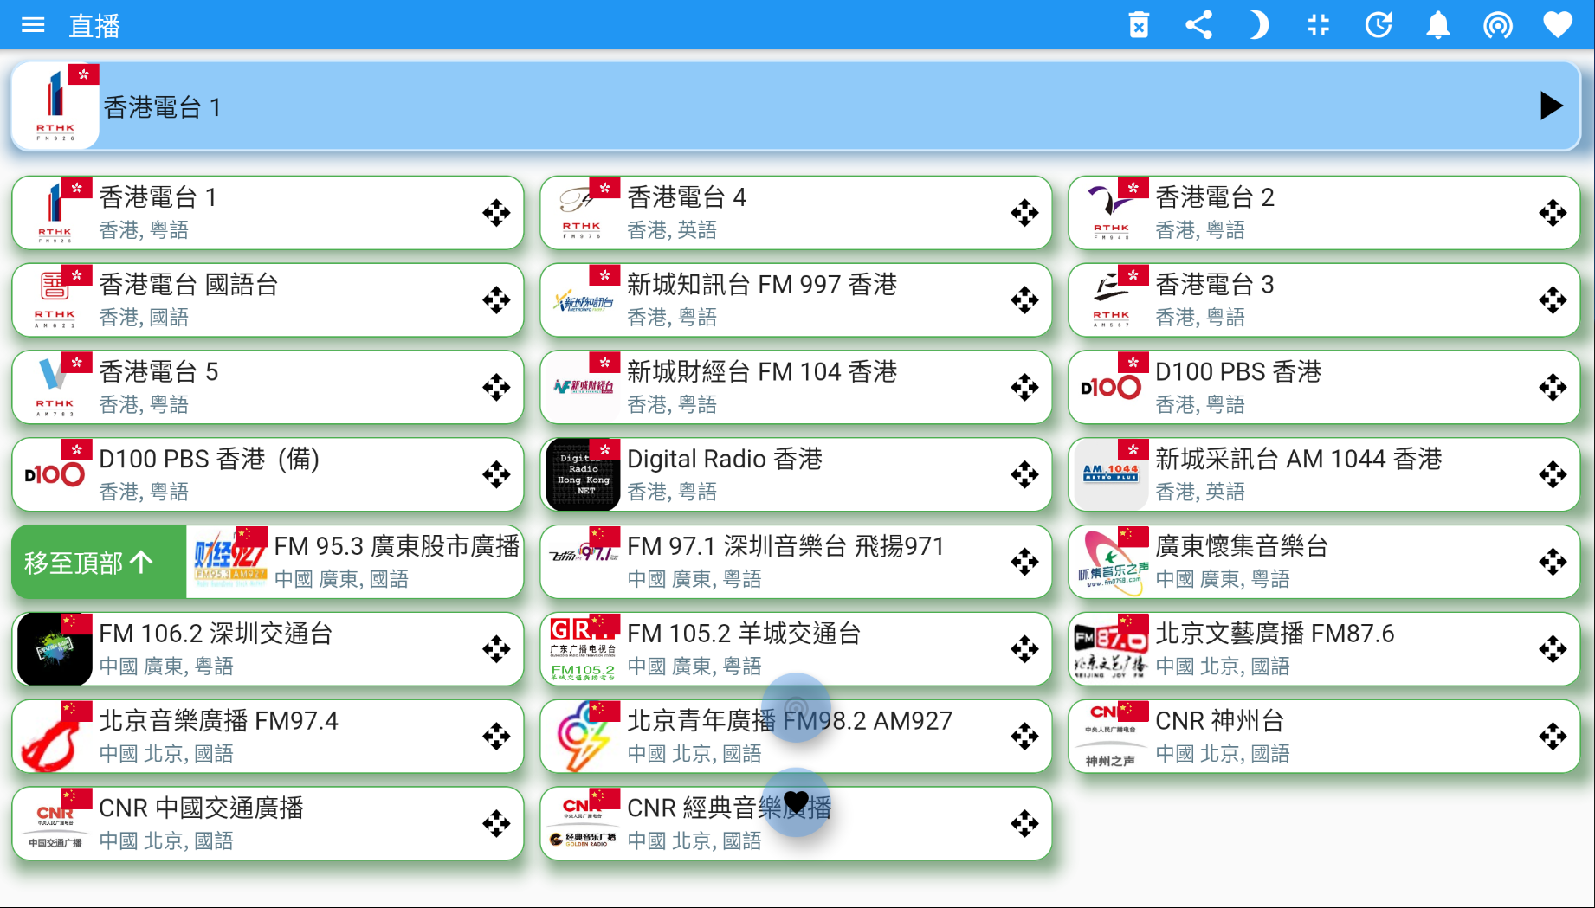This screenshot has height=908, width=1595.
Task: Select station 香港電台 2
Action: click(1324, 213)
